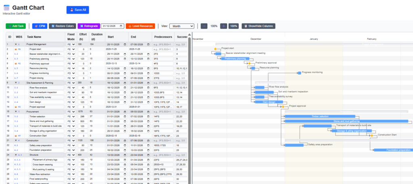Click the zoom out minus button

click(204, 26)
